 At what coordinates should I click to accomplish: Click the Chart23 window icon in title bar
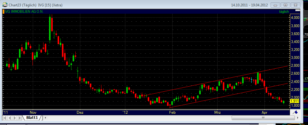4,5
